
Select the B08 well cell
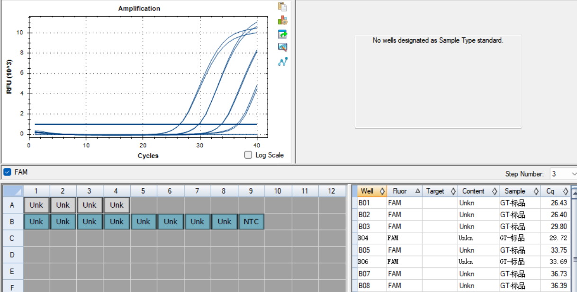point(372,285)
